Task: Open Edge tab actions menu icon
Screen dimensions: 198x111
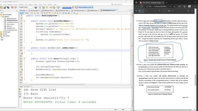Action: [136, 2]
